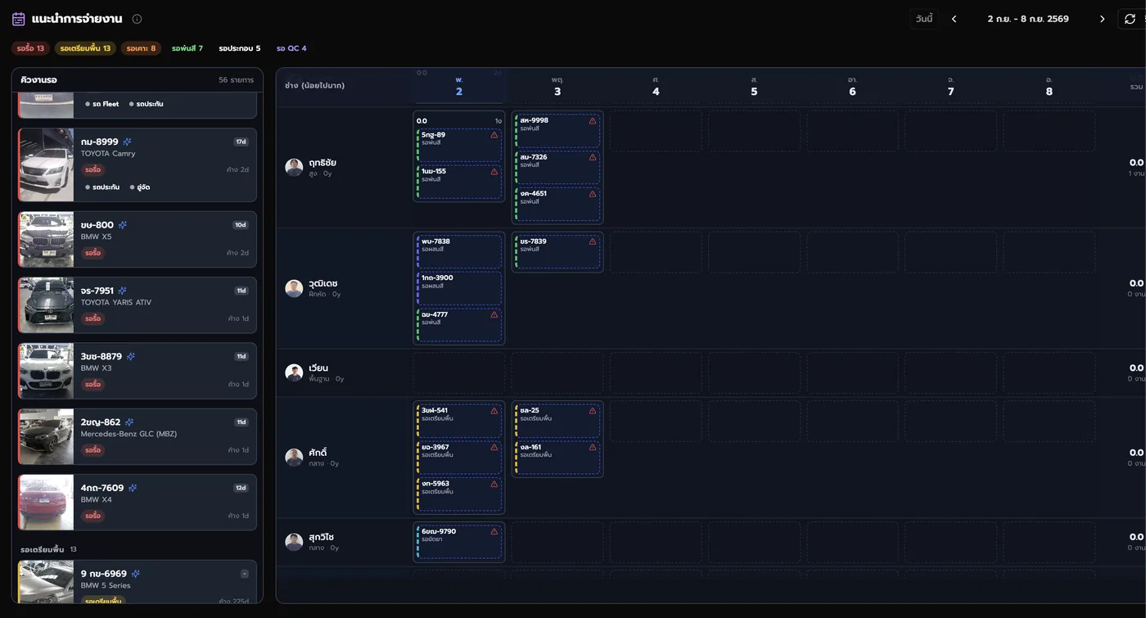Viewport: 1146px width, 618px height.
Task: Select Tuesday 8 day column header
Action: pyautogui.click(x=1049, y=86)
